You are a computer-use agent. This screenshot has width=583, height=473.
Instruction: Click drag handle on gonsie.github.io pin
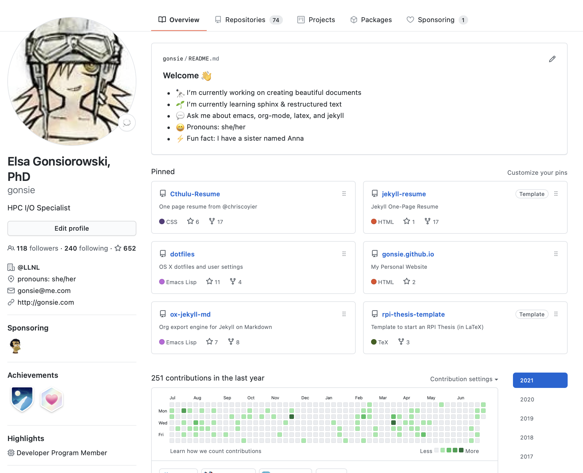coord(556,254)
